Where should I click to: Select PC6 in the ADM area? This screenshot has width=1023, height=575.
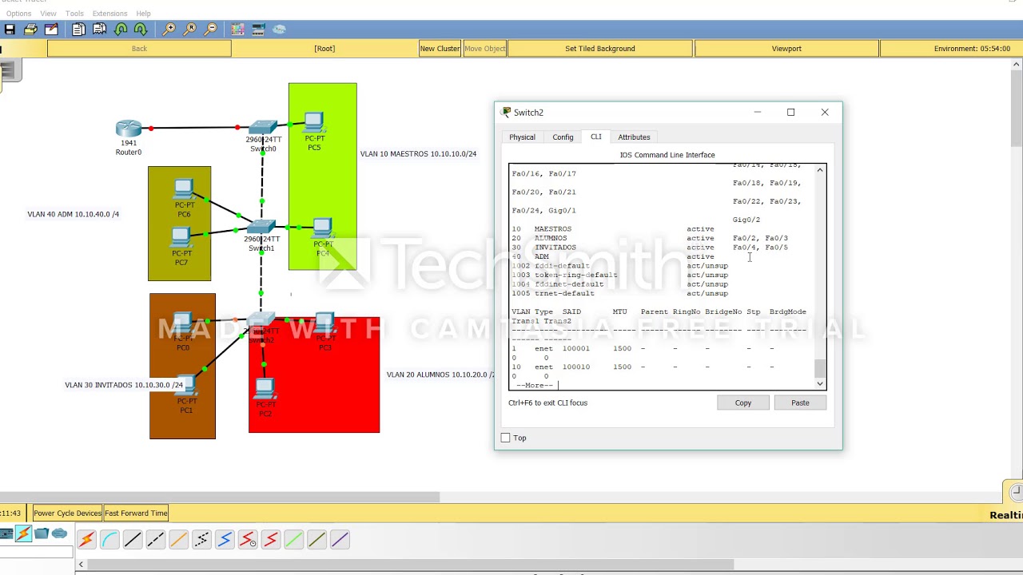point(184,190)
